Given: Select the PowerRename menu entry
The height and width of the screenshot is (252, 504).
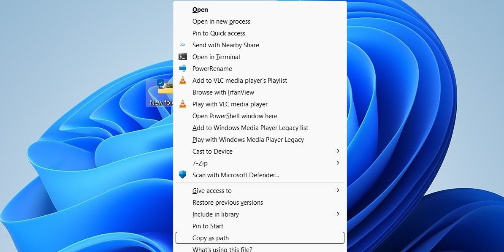Looking at the screenshot, I should point(260,68).
